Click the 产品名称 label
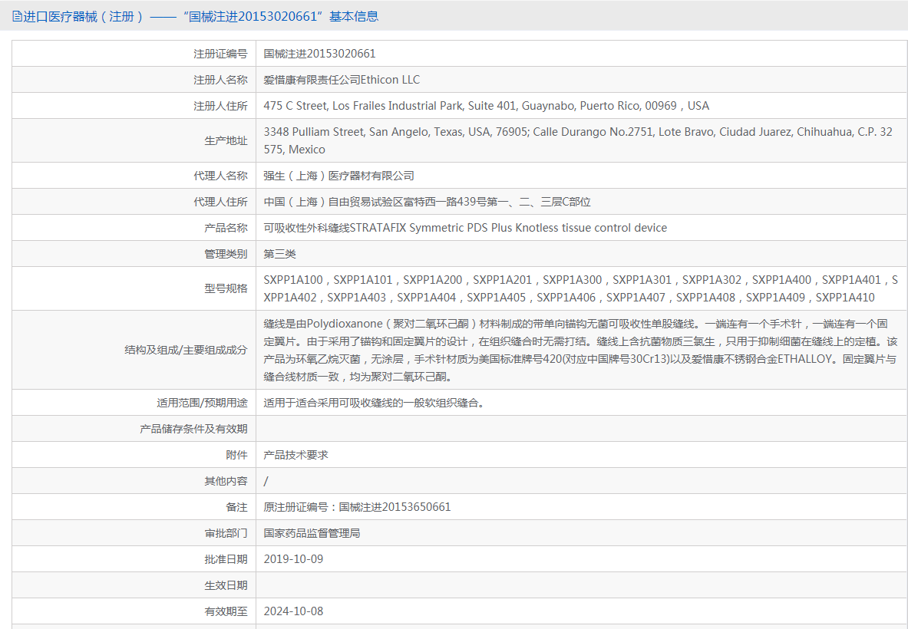 click(226, 227)
